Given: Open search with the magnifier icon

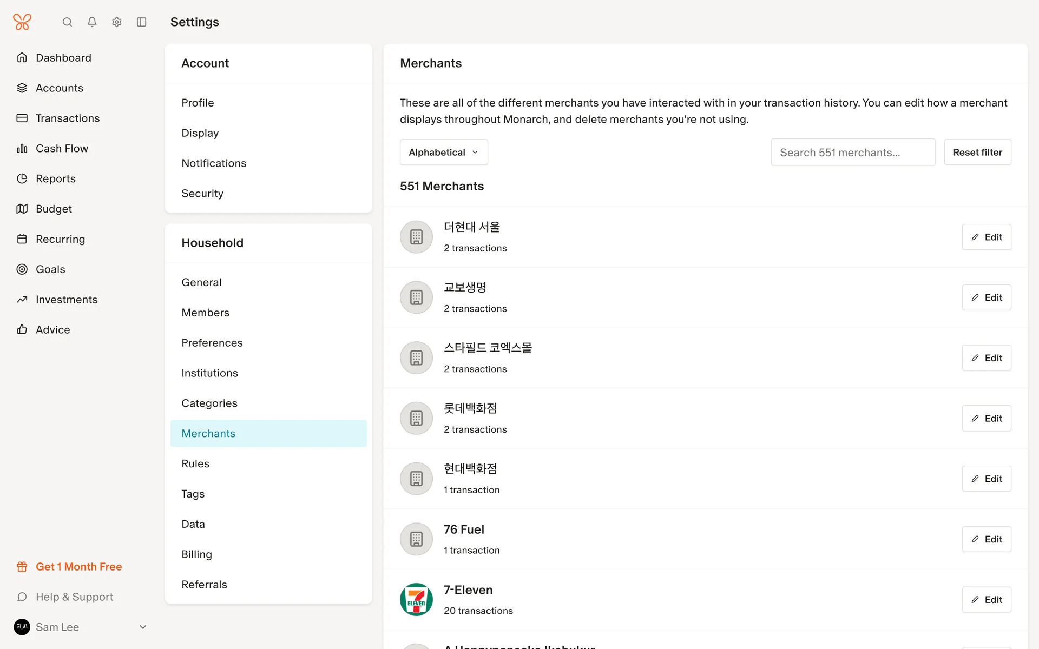Looking at the screenshot, I should coord(67,22).
